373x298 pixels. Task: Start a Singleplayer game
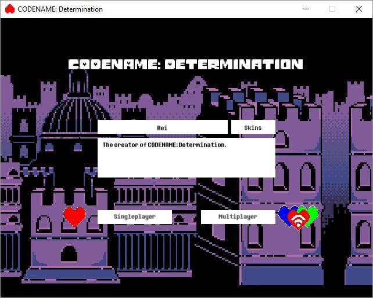(135, 217)
